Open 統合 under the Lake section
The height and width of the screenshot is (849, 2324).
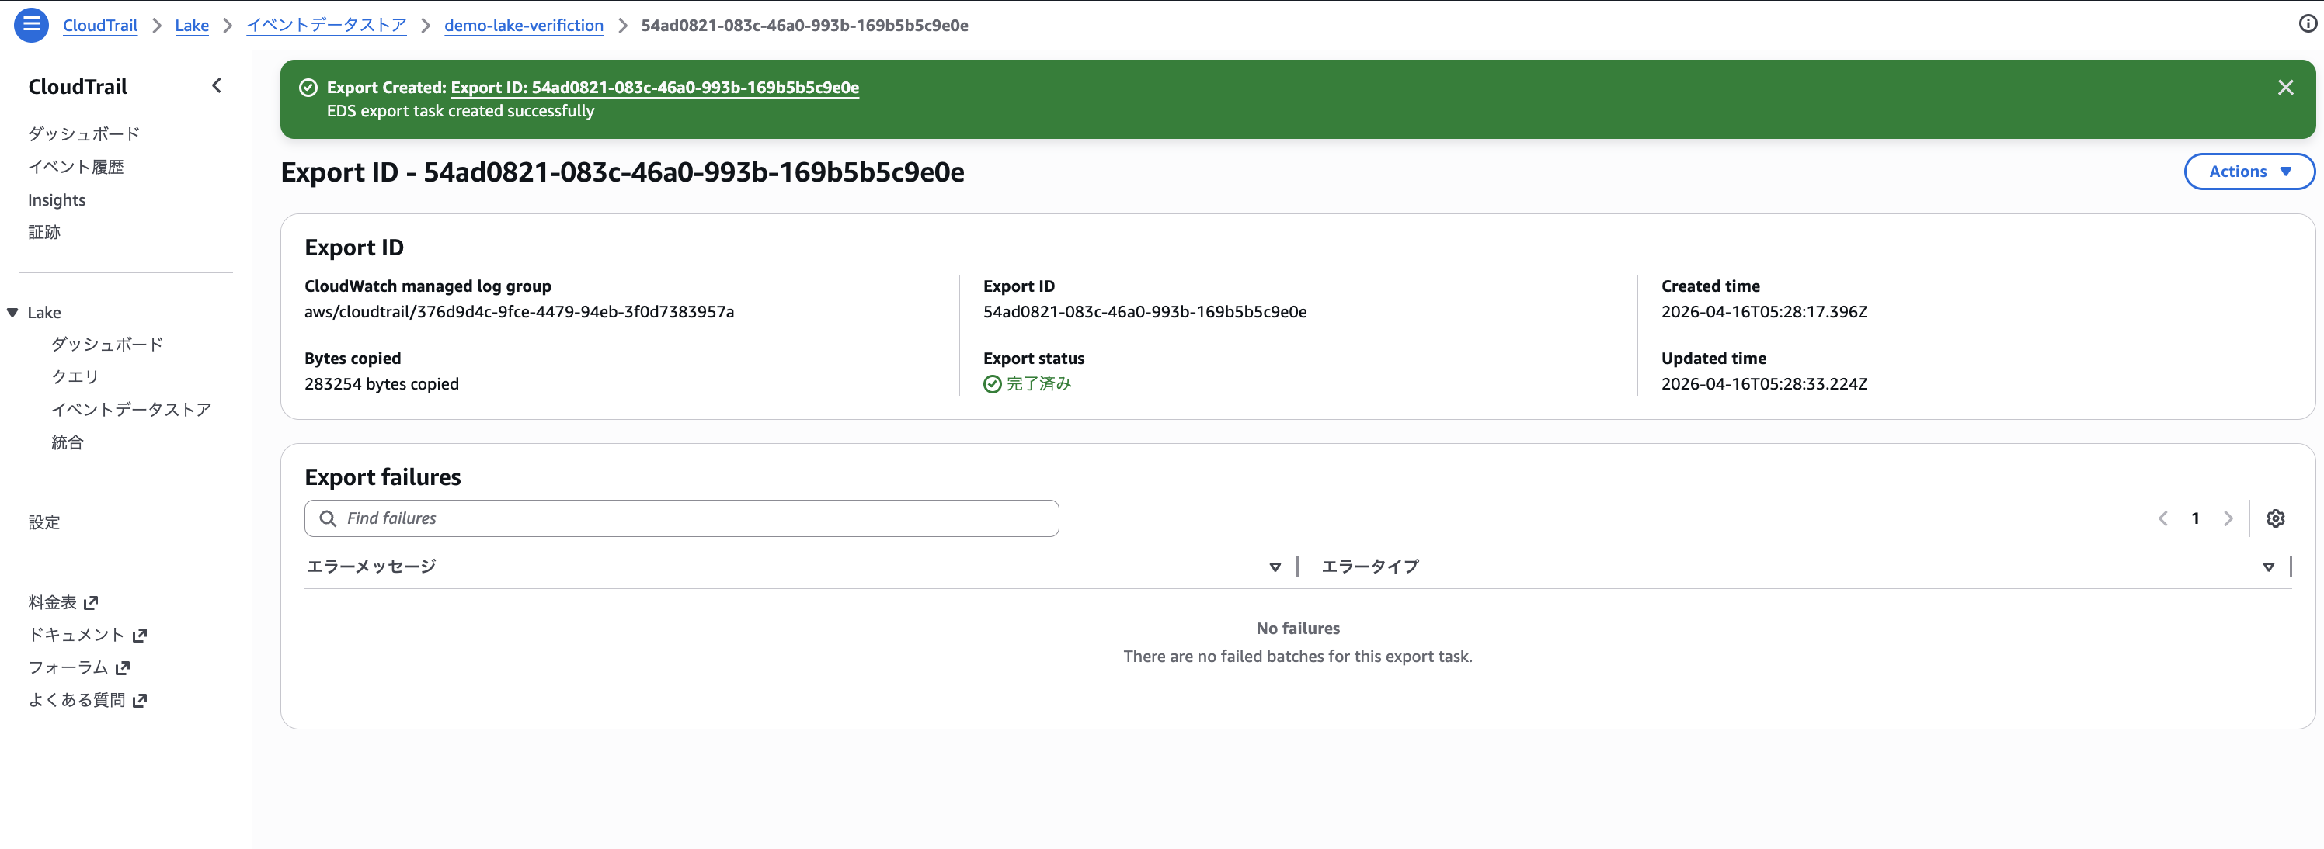67,442
